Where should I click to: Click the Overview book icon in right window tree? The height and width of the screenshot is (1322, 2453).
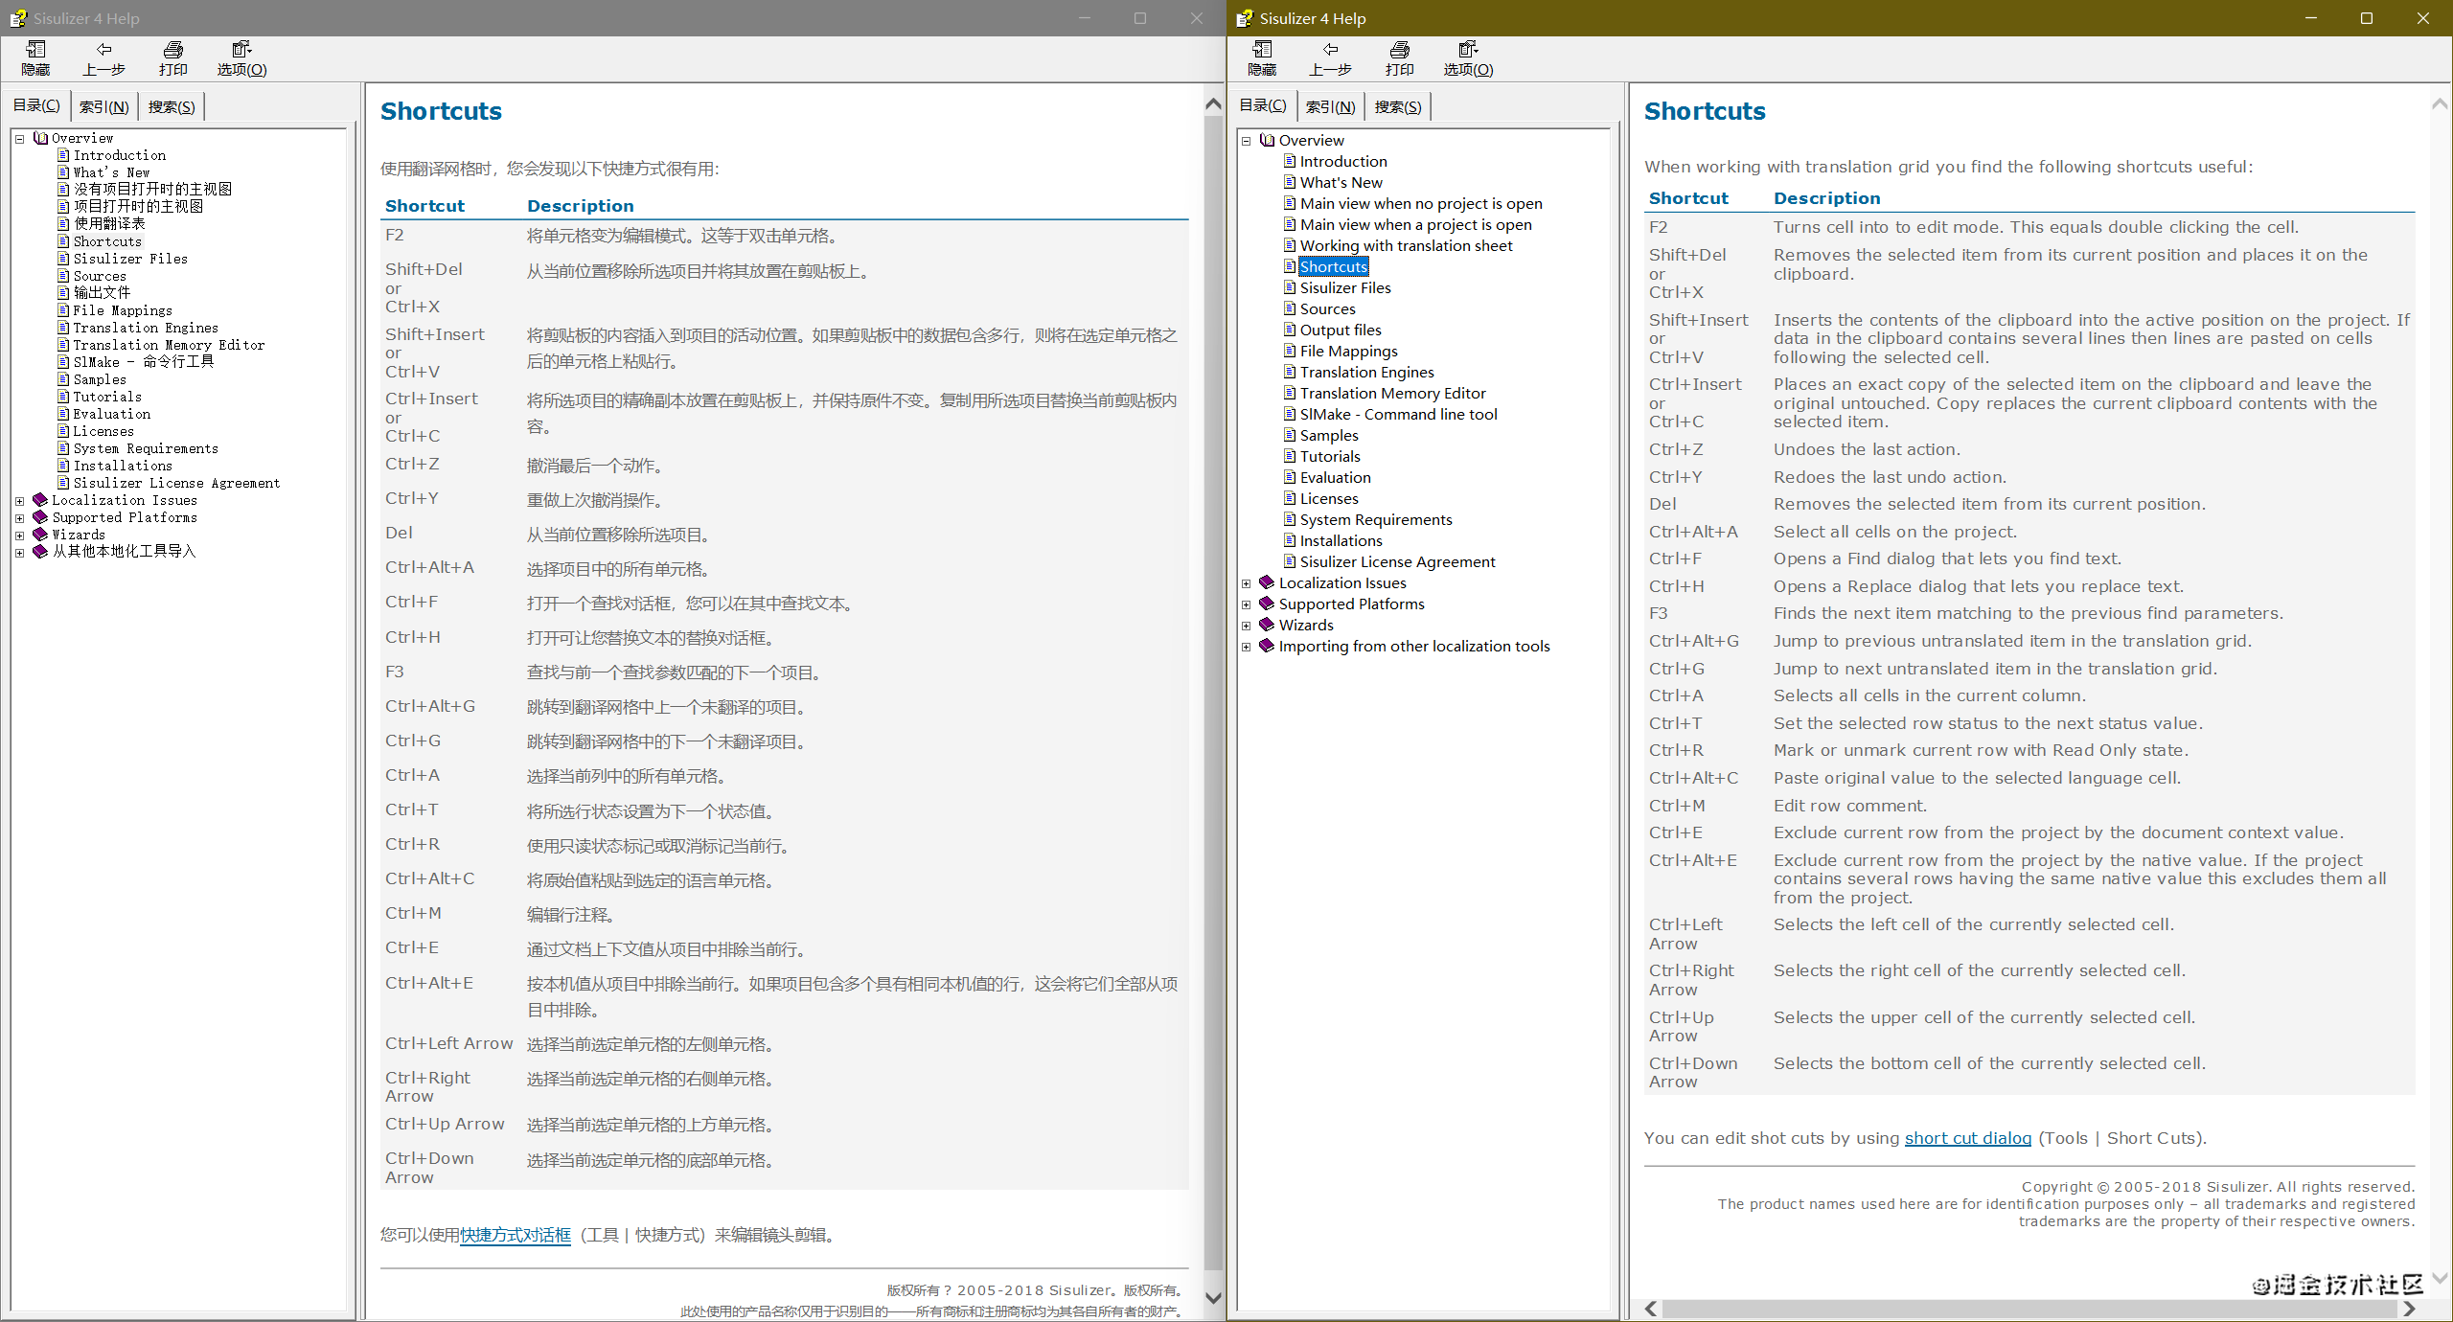[x=1267, y=140]
